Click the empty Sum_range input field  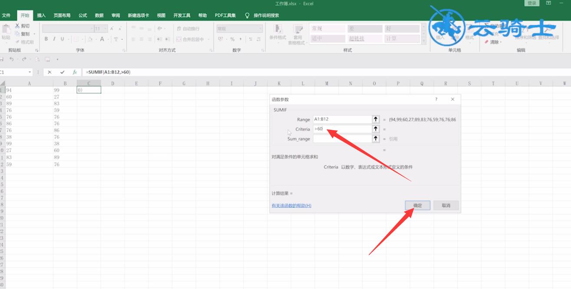(x=342, y=138)
